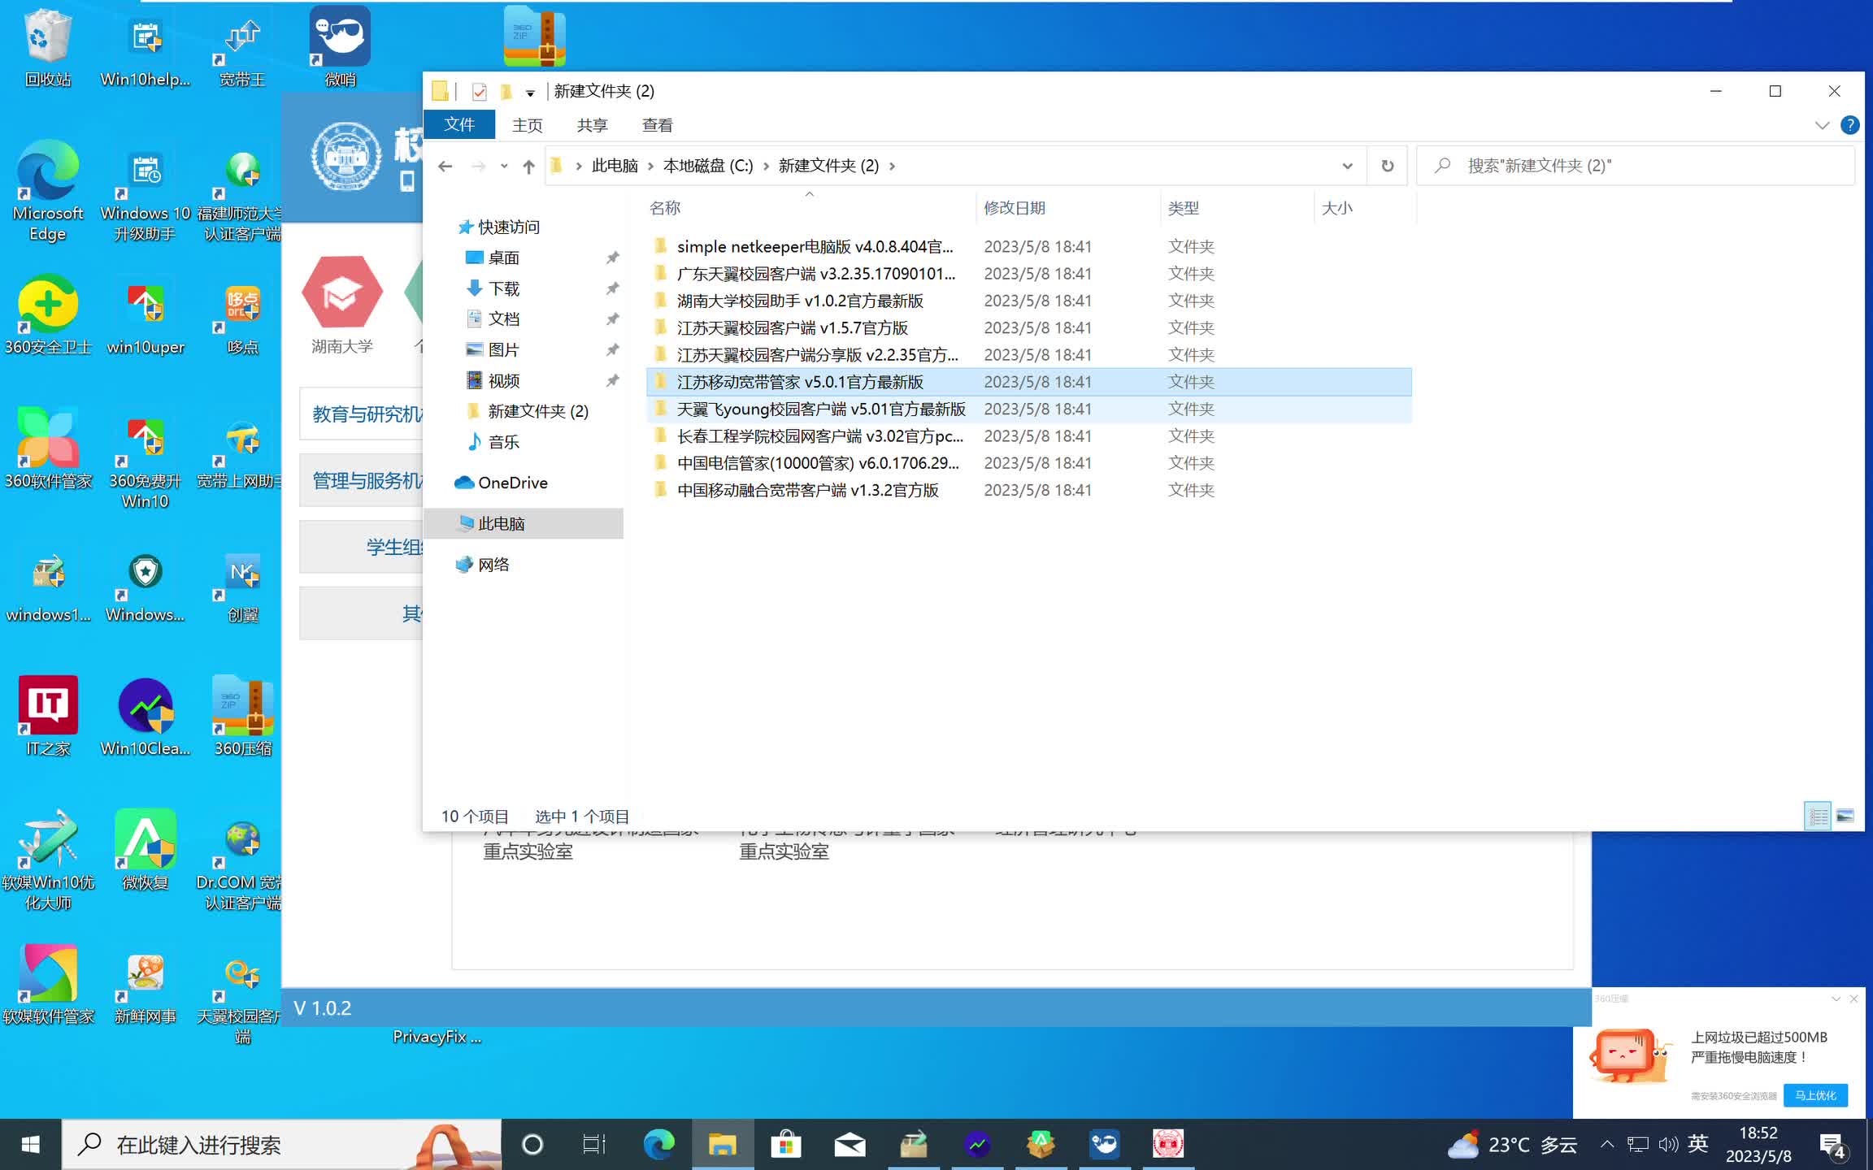Open the Recycle Bin desktop icon
Screen dimensions: 1873x1170
point(48,47)
